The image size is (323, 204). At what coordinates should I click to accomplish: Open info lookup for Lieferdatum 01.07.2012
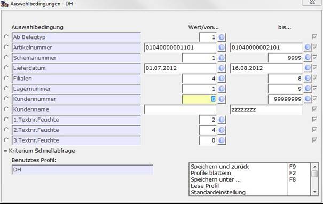(x=222, y=68)
